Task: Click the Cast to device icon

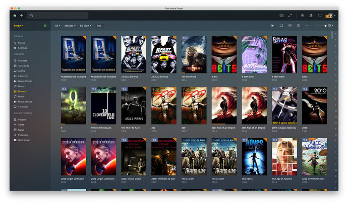Action: tap(319, 16)
